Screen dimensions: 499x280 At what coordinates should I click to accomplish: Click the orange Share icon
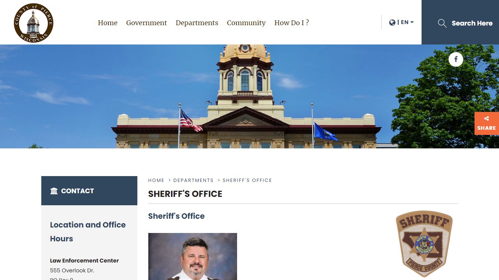486,119
